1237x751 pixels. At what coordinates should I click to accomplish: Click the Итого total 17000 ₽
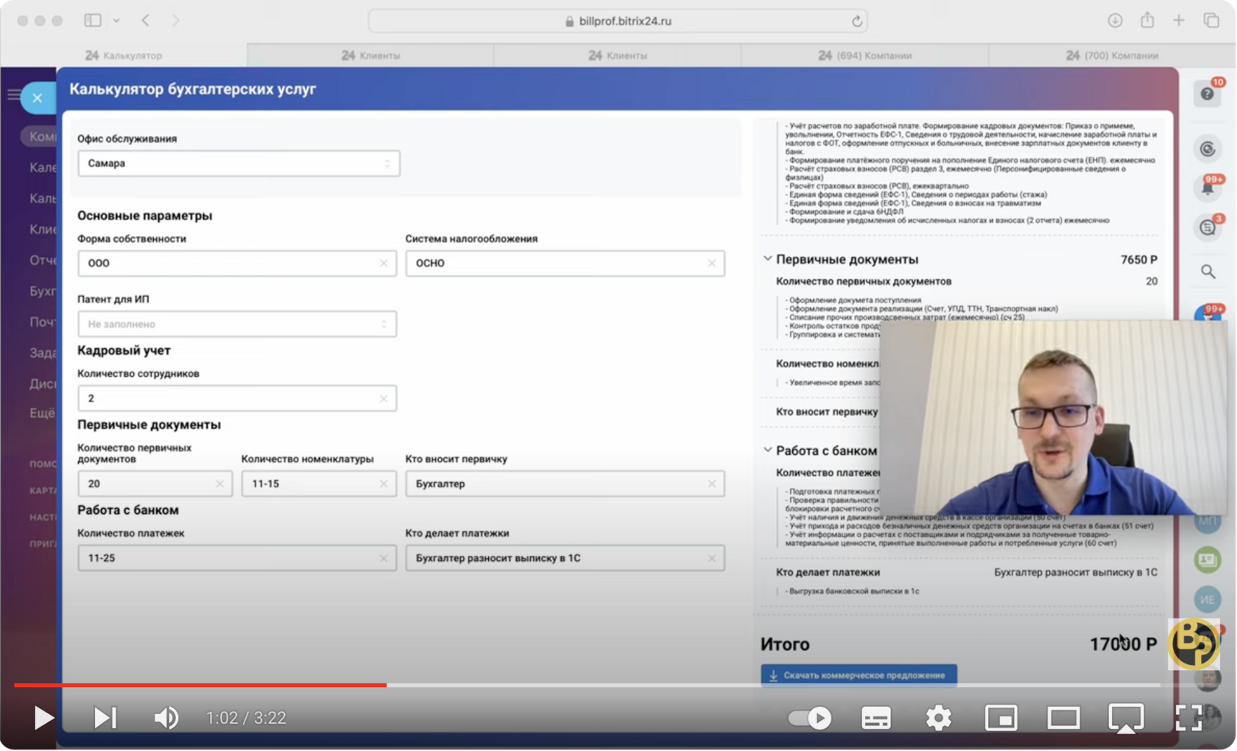(1124, 644)
